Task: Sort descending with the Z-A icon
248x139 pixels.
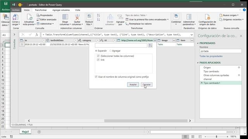Action: pyautogui.click(x=98, y=19)
